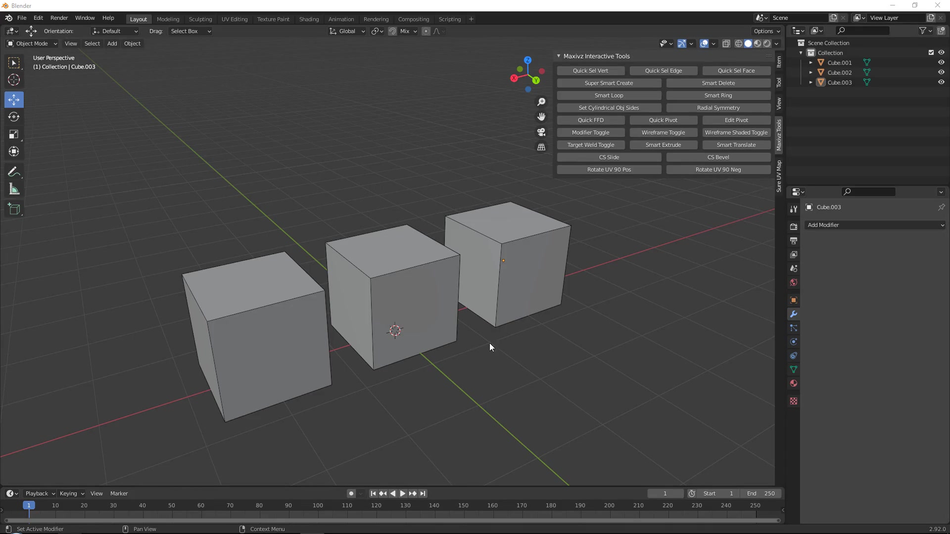Click timeline frame 100 mark
Screen dimensions: 950x534
[318, 506]
